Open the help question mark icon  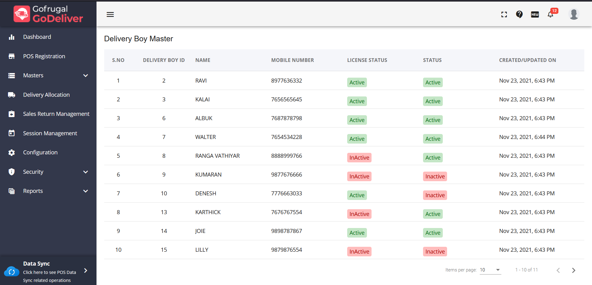click(519, 14)
